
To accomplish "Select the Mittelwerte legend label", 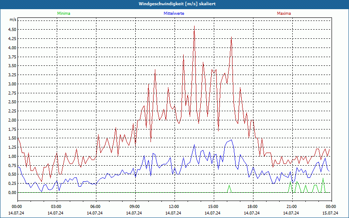I will (x=174, y=14).
